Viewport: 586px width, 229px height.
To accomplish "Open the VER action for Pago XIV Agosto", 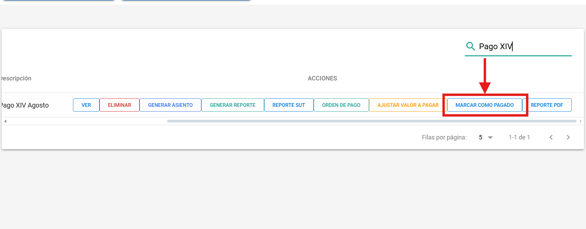I will pos(86,105).
